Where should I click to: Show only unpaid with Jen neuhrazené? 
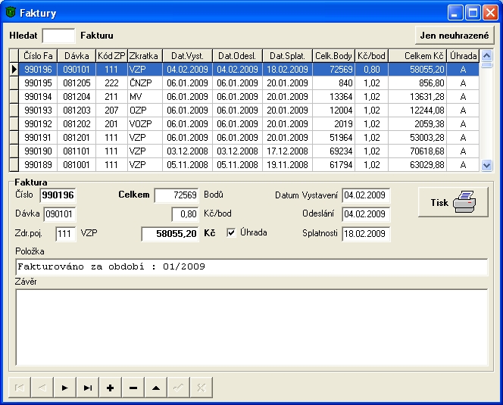pyautogui.click(x=455, y=36)
